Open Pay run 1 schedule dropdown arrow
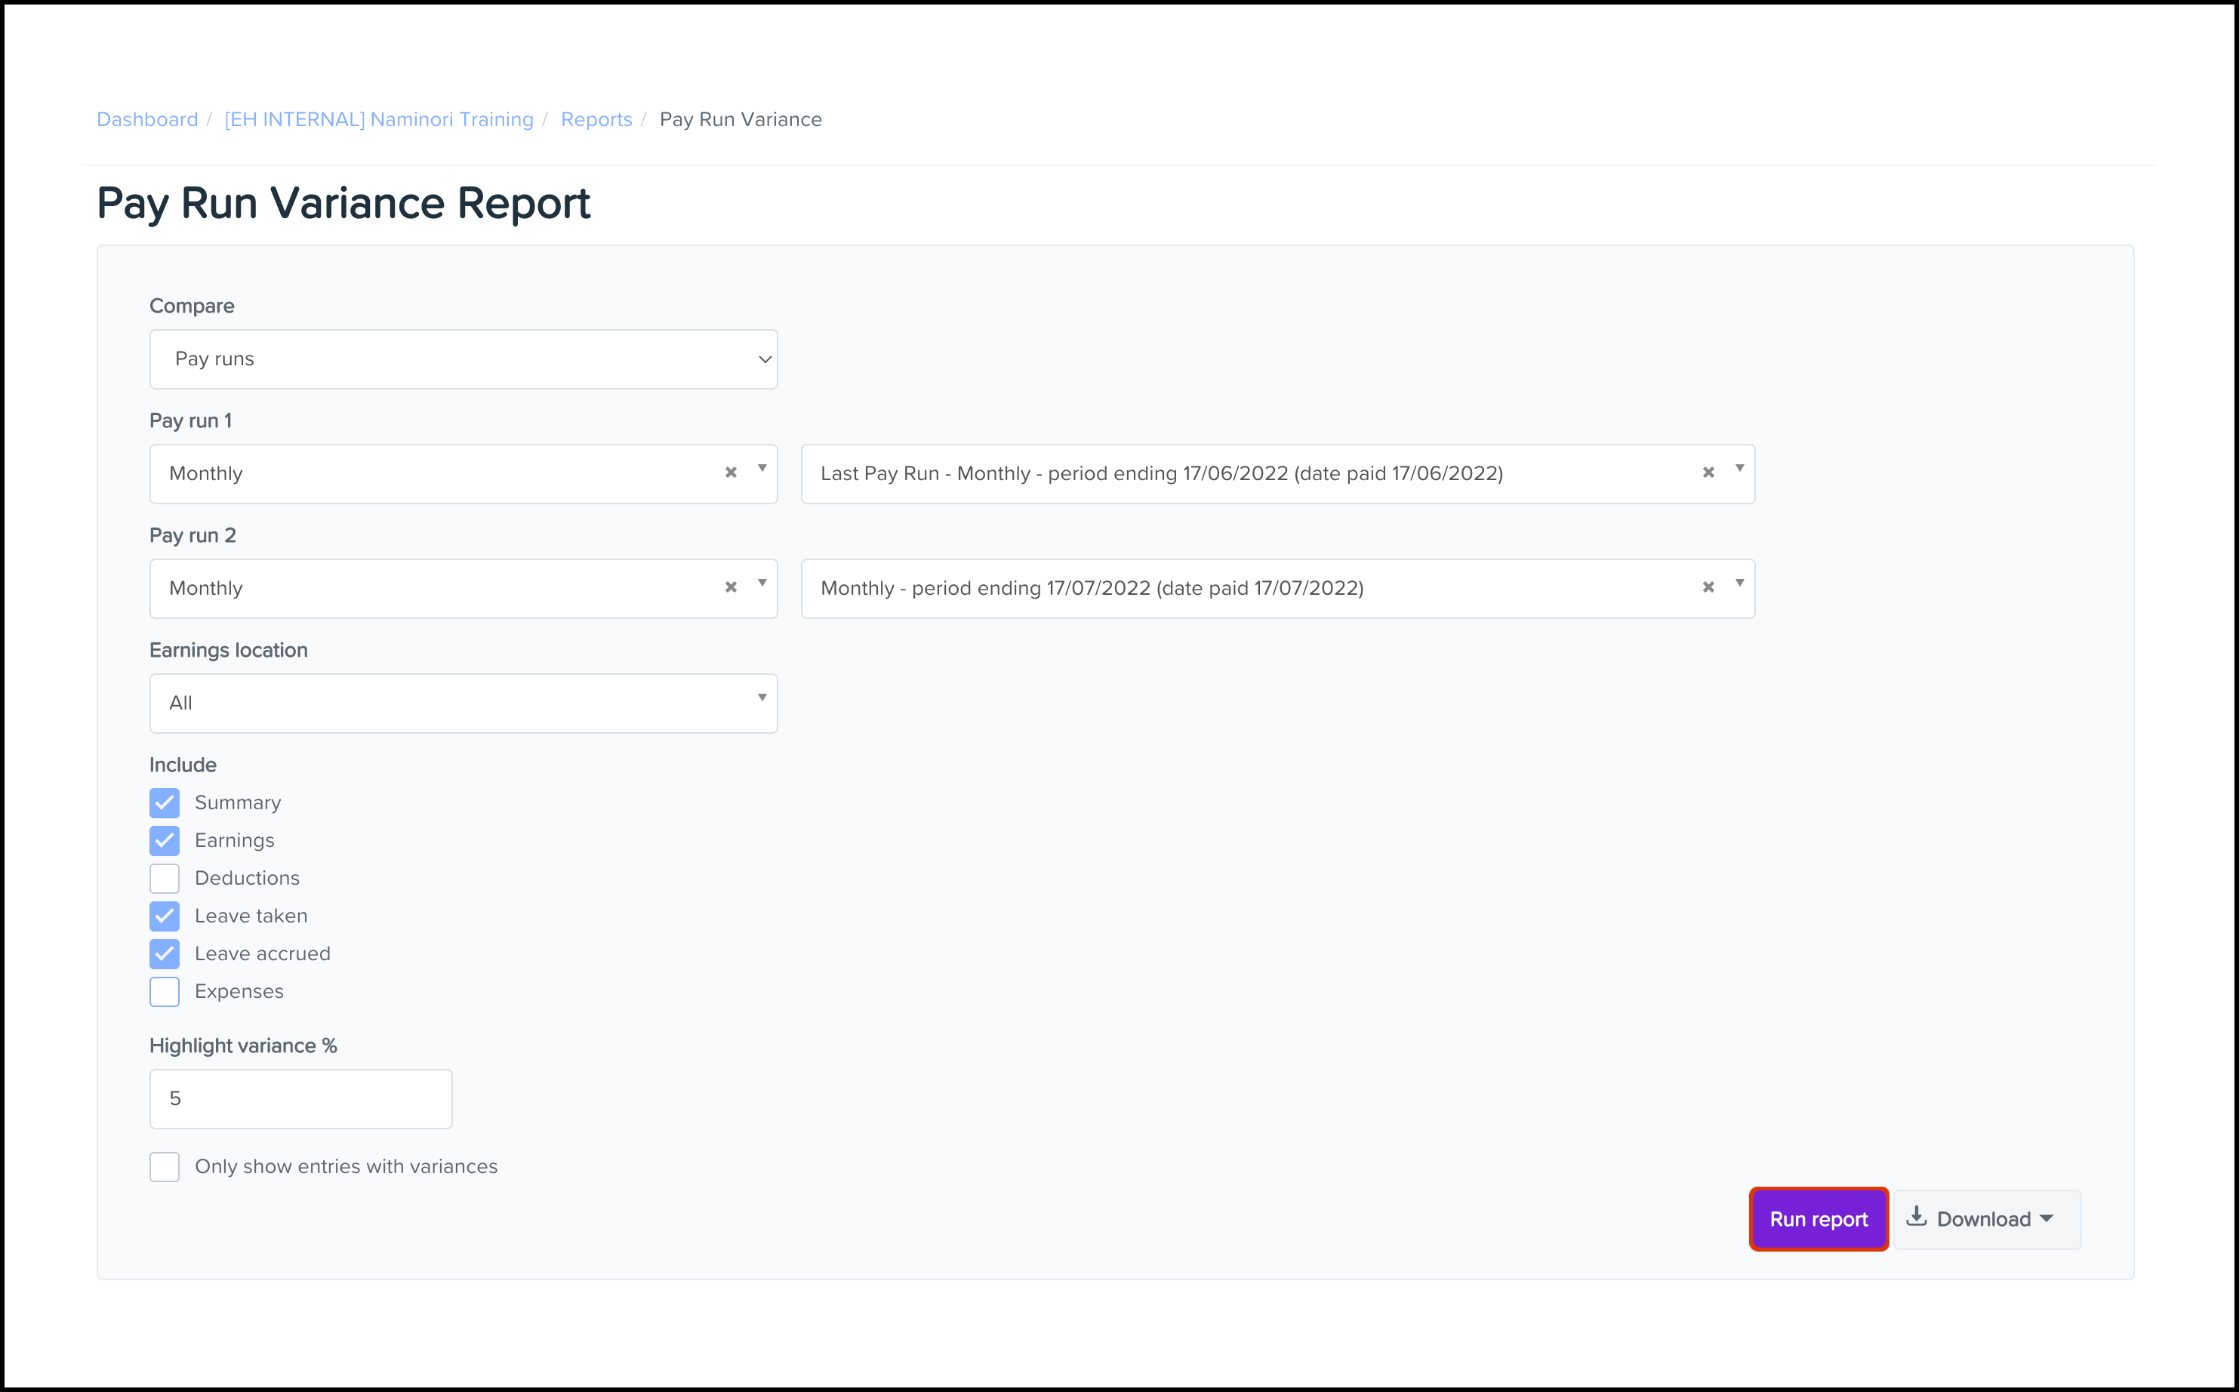 [x=762, y=469]
